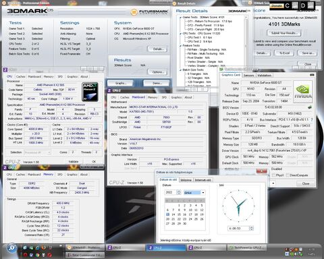Open the Időzóna tab in the date dialog
This screenshot has width=324, height=259.
[x=186, y=180]
